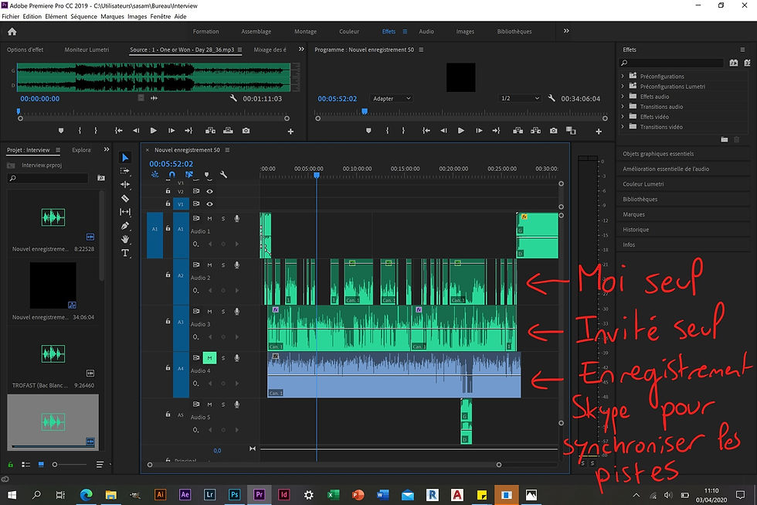
Task: Switch to Couleur workspace tab
Action: coord(349,32)
